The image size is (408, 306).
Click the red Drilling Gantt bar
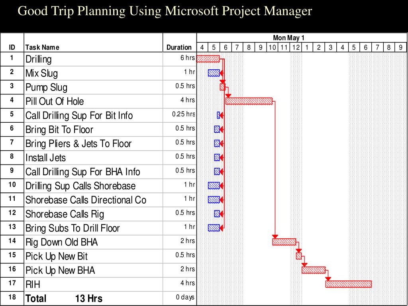click(x=208, y=59)
